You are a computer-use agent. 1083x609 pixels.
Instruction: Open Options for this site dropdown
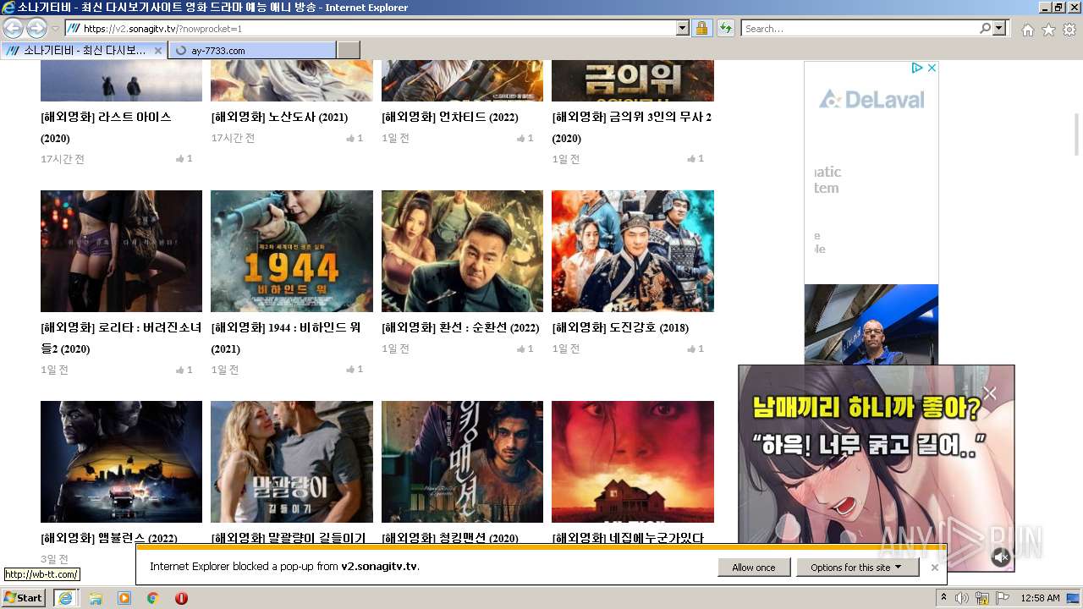tap(857, 568)
